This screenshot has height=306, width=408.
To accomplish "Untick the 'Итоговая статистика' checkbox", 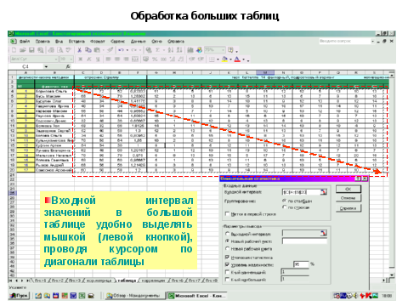I will coord(227,258).
